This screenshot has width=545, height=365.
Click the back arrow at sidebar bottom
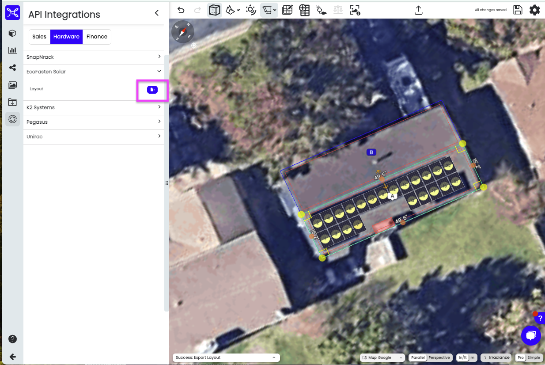12,357
